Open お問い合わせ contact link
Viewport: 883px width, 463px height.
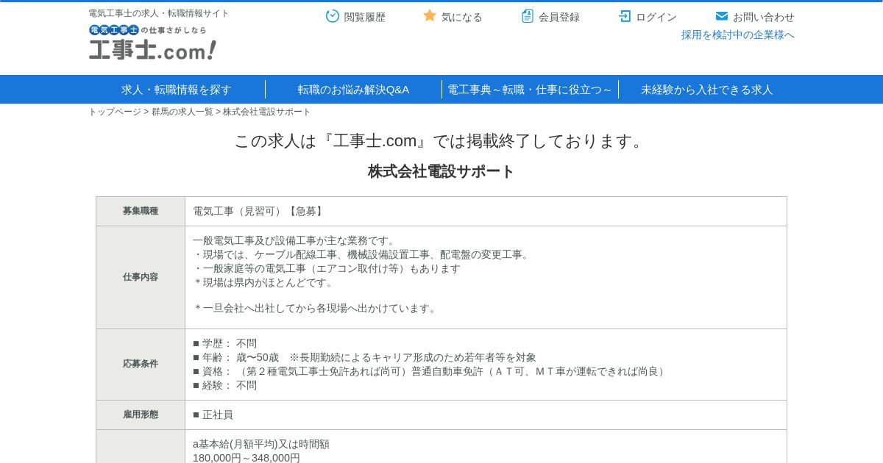764,17
